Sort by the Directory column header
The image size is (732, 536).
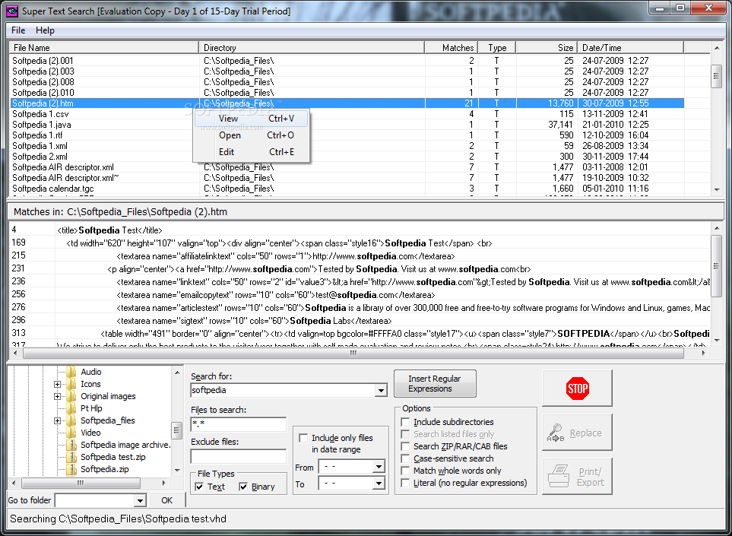click(x=312, y=48)
